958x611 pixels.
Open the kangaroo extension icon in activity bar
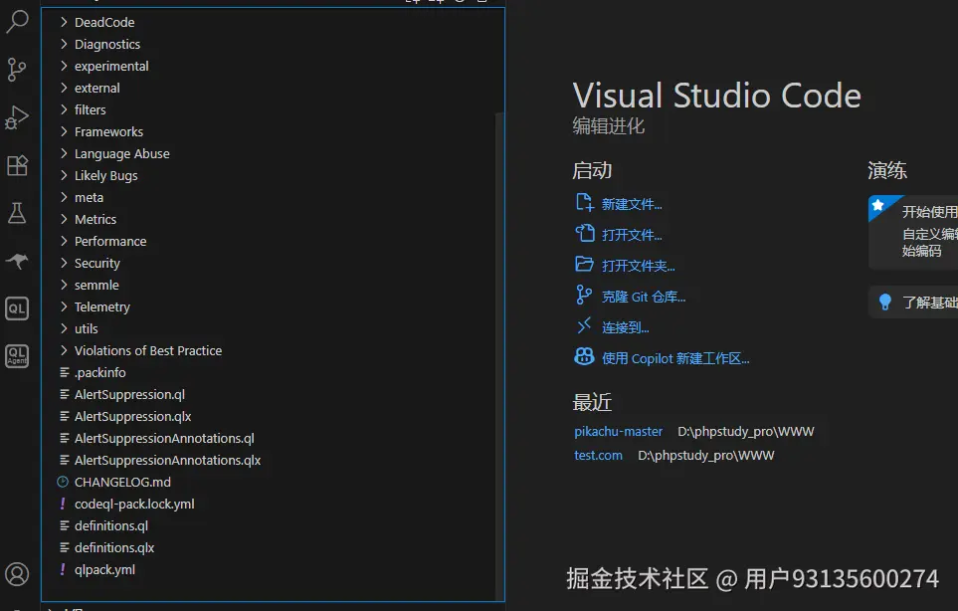point(17,261)
